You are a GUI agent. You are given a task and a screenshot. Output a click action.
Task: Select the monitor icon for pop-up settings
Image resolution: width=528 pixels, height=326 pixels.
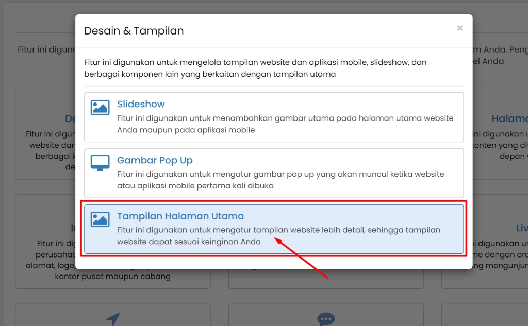tap(100, 162)
